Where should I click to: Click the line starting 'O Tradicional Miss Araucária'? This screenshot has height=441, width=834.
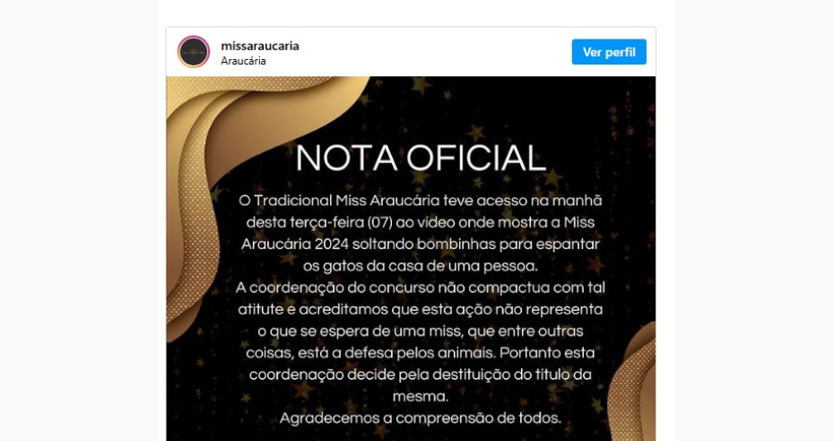tap(421, 200)
